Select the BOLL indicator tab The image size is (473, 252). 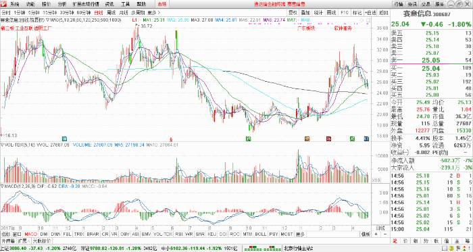pyautogui.click(x=260, y=234)
